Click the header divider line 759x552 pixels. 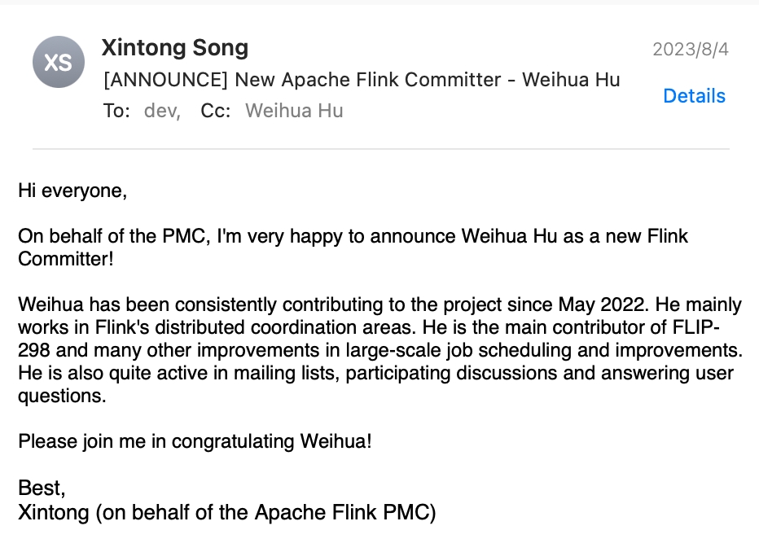380,149
